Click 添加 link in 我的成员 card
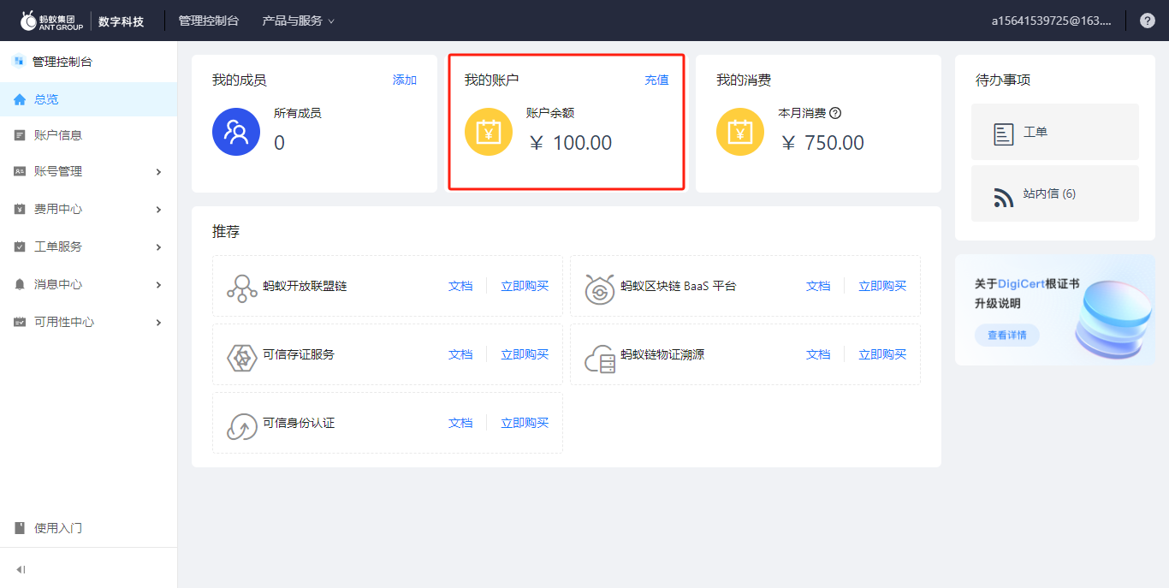Viewport: 1169px width, 588px height. 405,80
